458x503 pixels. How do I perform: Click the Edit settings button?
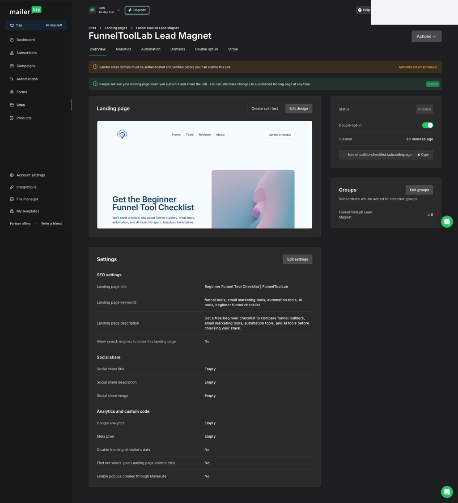[x=297, y=259]
